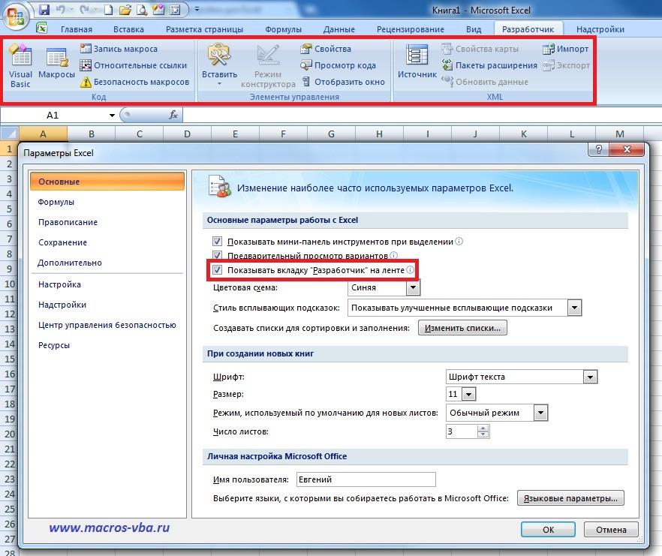Open the Visual Basic editor
The image size is (662, 556).
(20, 66)
